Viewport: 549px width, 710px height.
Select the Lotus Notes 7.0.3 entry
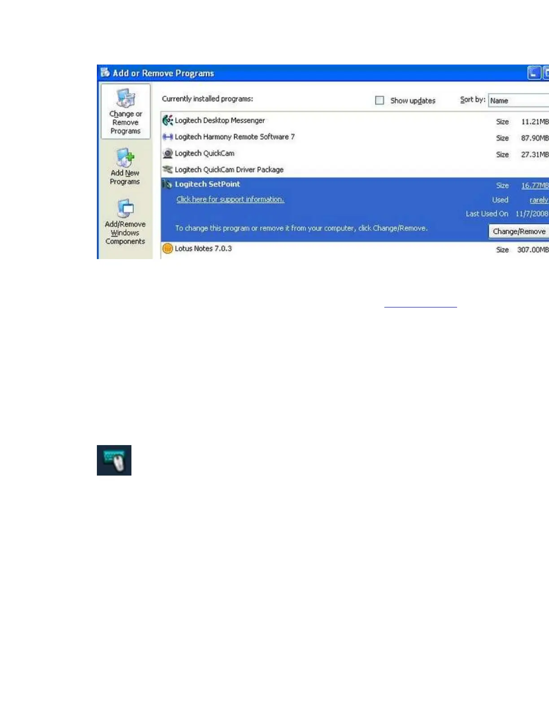pos(355,249)
